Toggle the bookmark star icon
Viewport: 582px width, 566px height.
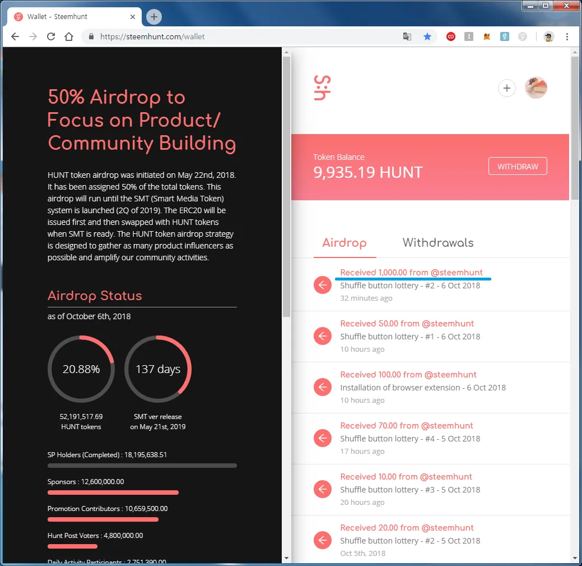[x=427, y=36]
